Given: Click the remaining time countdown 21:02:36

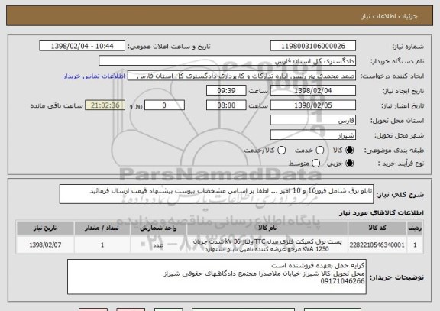Looking at the screenshot, I should point(105,105).
